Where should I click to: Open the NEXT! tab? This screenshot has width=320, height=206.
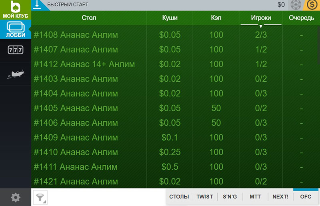(280, 197)
